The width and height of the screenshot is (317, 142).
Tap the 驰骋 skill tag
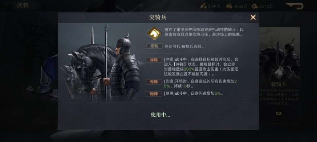pyautogui.click(x=154, y=94)
